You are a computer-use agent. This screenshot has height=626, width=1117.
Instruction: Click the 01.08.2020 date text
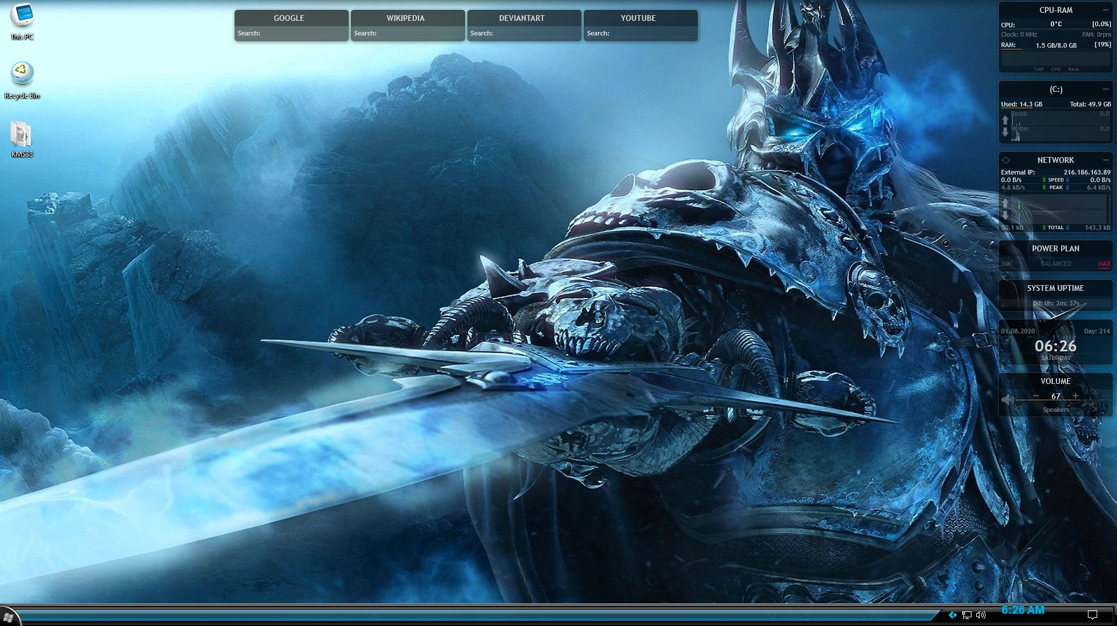point(1018,331)
